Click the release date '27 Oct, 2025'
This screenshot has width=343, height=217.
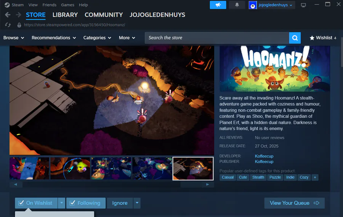click(x=266, y=146)
